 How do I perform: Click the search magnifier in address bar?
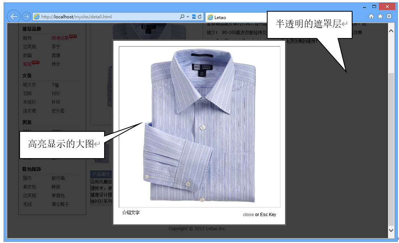(x=182, y=17)
